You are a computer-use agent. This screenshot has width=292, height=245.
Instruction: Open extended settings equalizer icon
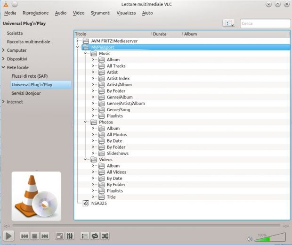pos(70,236)
